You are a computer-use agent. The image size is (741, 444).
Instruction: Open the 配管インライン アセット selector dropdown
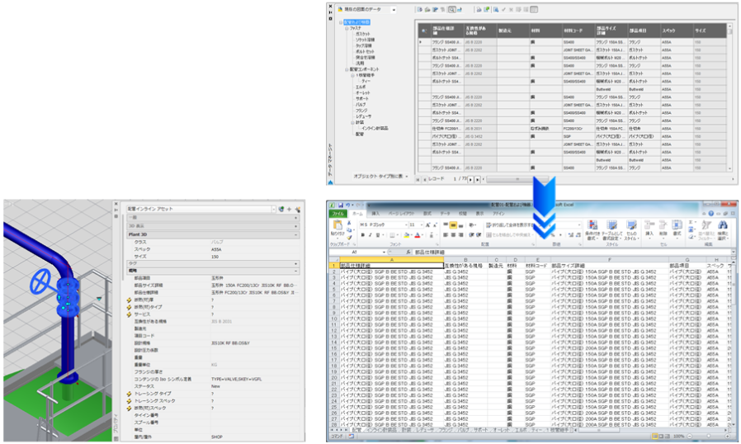coord(274,209)
